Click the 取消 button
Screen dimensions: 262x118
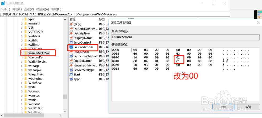[248, 107]
